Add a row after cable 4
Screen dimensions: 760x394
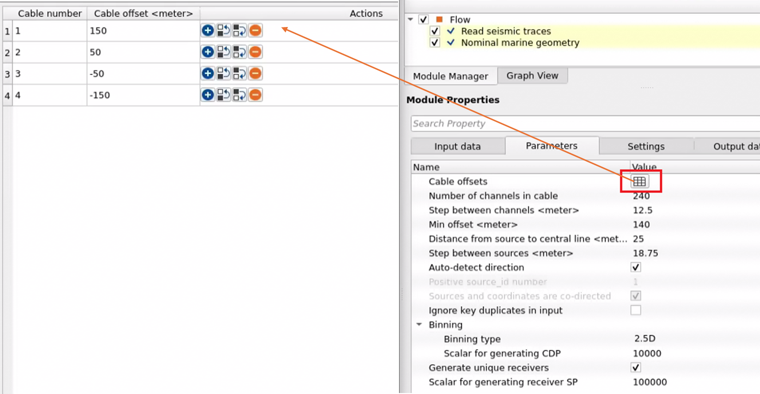208,95
